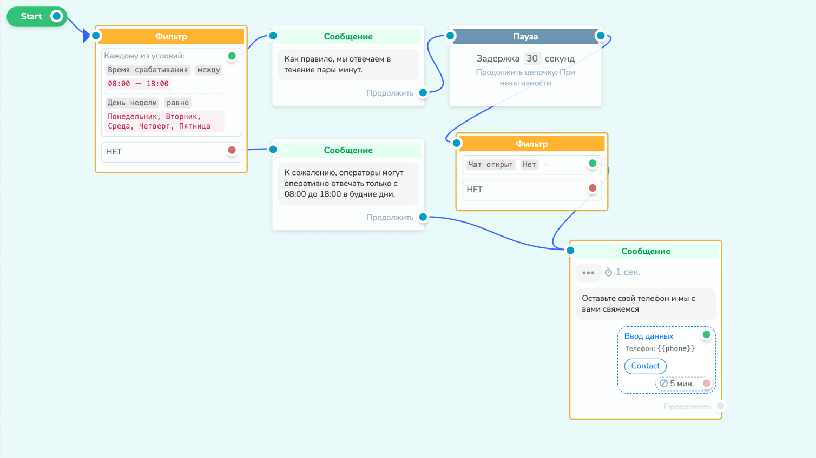Click the Пауза block output connector
The image size is (816, 458).
tap(600, 36)
